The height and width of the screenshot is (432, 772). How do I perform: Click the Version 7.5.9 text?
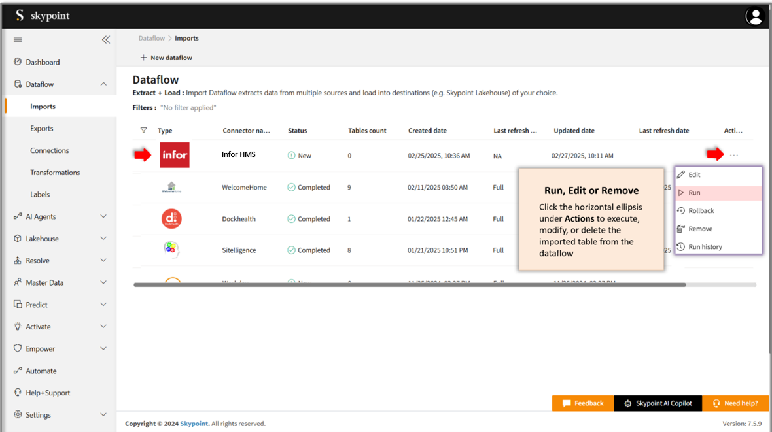(x=742, y=423)
